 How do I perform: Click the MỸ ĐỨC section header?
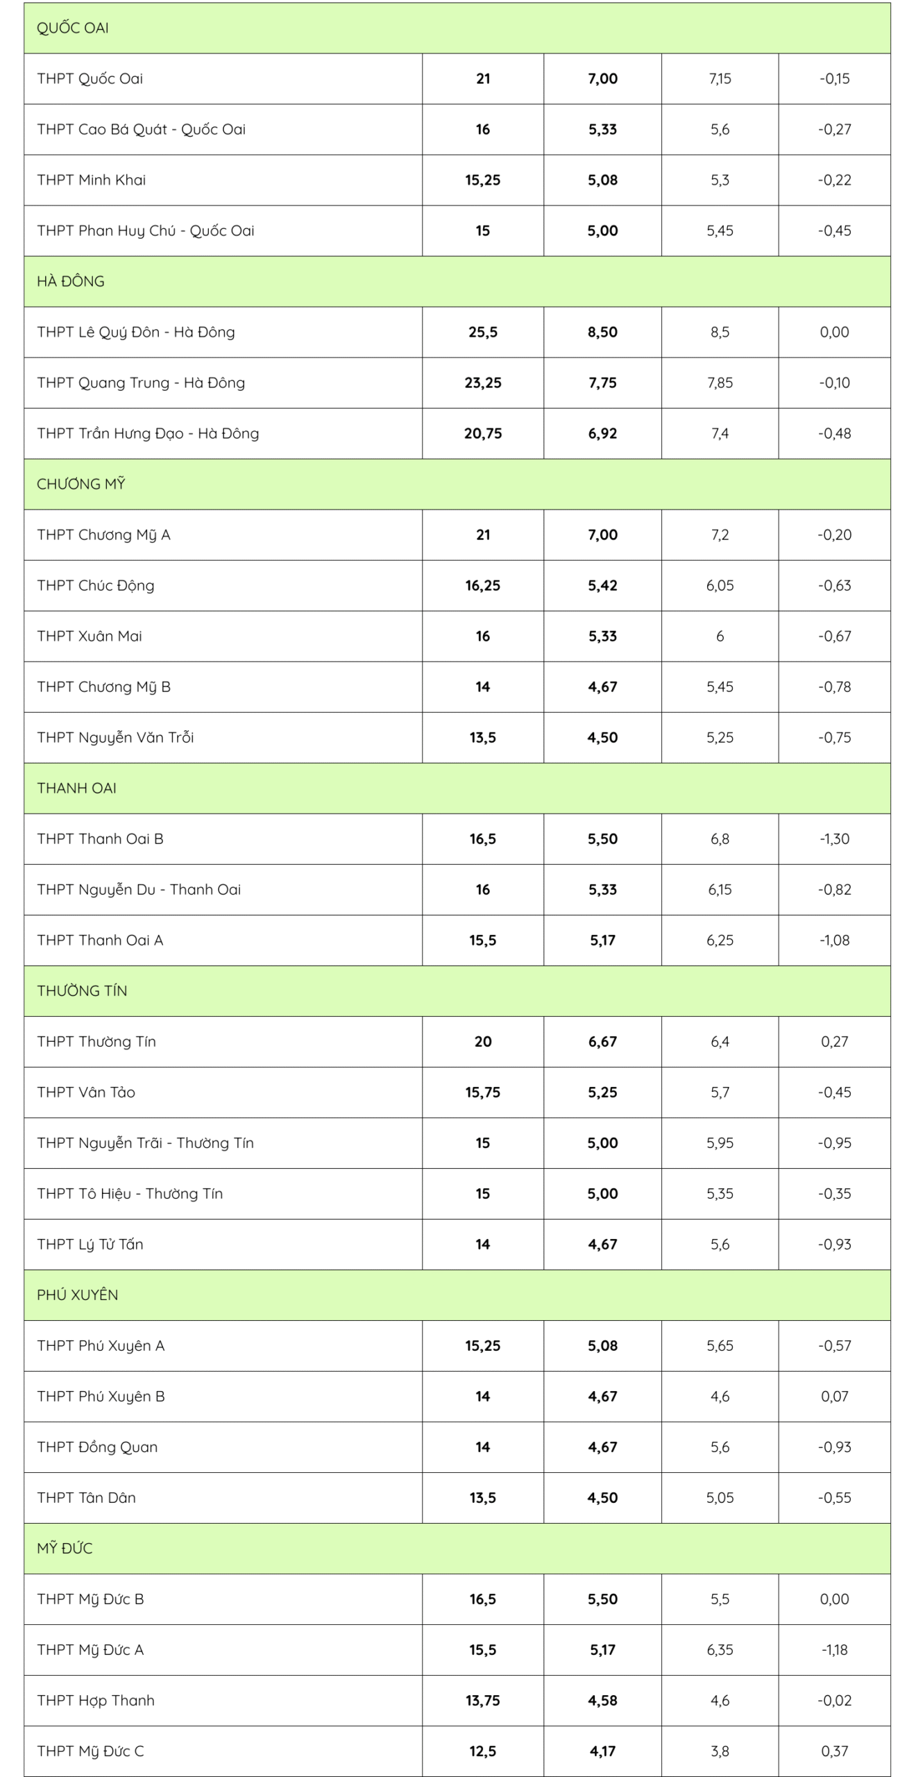click(65, 1548)
